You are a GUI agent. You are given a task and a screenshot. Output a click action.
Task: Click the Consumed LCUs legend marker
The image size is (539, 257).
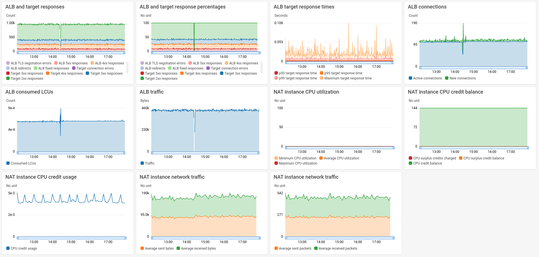point(8,163)
